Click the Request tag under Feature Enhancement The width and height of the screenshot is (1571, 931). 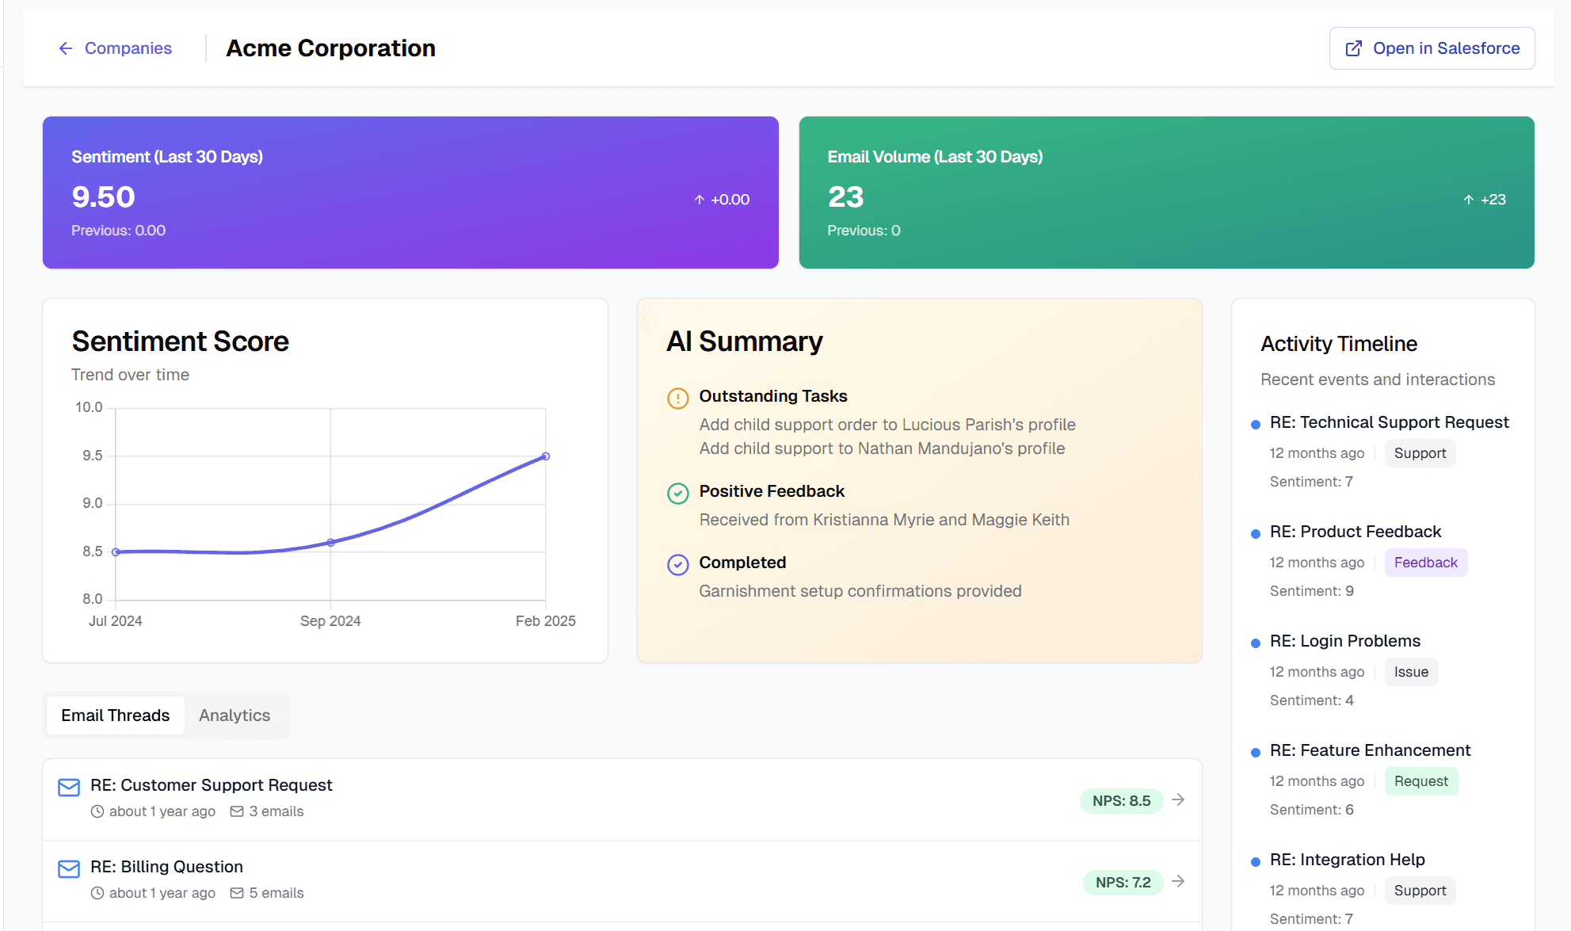pyautogui.click(x=1421, y=781)
